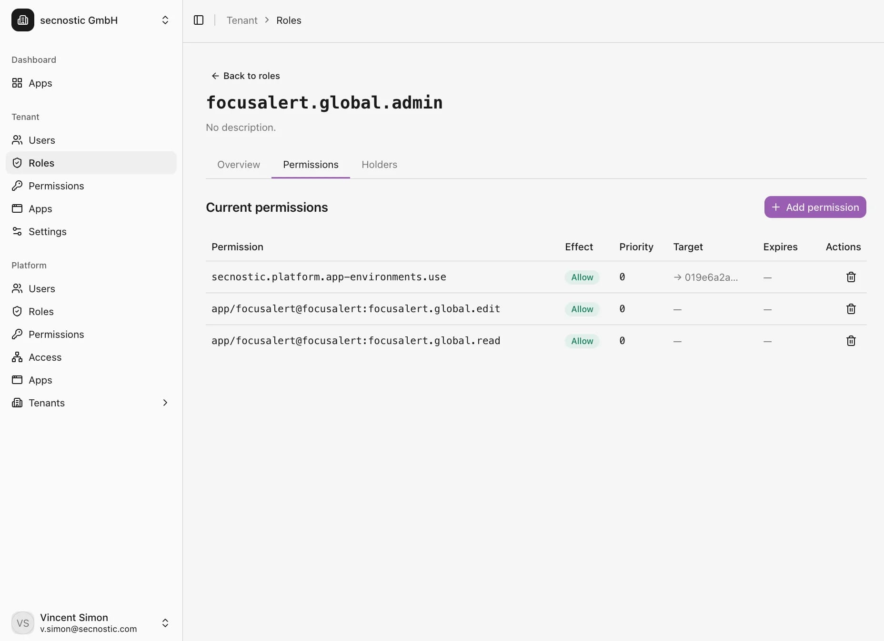This screenshot has height=641, width=884.
Task: Click the plus icon in Add permission
Action: tap(775, 207)
